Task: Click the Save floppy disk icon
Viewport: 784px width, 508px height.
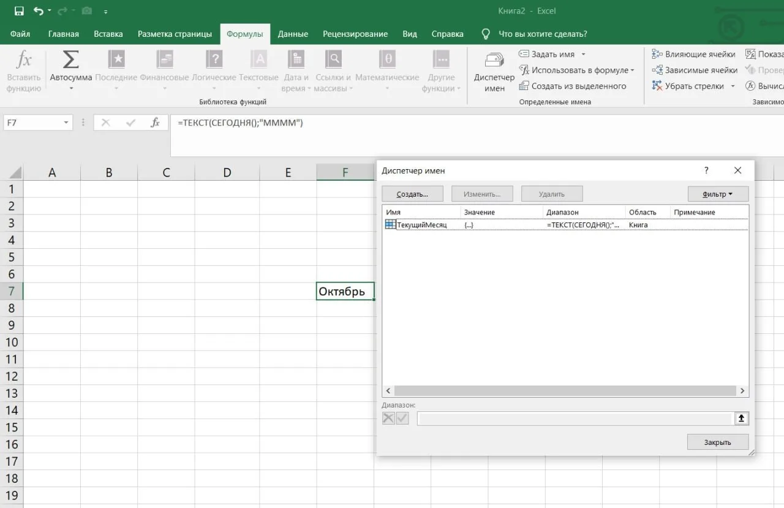Action: [x=19, y=11]
